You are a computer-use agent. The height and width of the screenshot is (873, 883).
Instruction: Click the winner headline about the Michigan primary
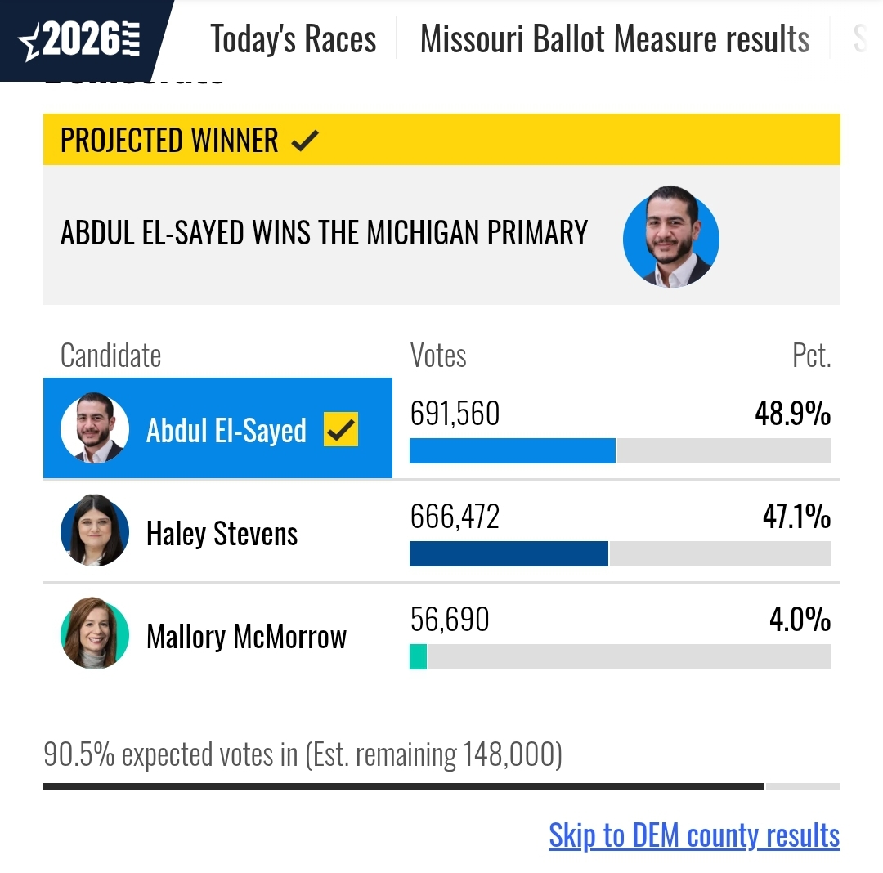coord(324,232)
